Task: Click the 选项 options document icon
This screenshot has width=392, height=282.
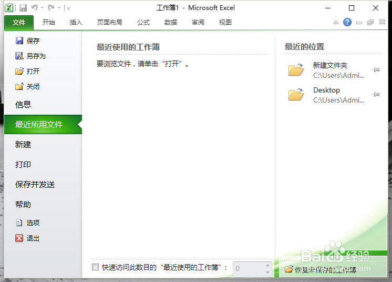Action: [x=19, y=223]
